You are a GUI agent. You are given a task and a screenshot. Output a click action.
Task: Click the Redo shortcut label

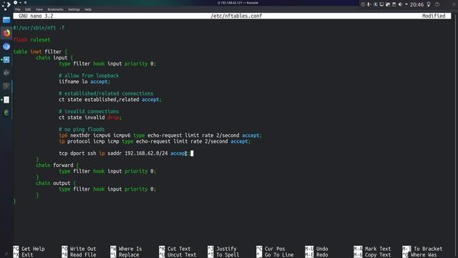point(322,255)
